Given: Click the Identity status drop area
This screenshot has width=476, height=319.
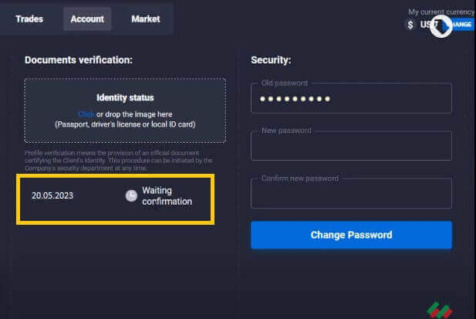Looking at the screenshot, I should [x=125, y=110].
